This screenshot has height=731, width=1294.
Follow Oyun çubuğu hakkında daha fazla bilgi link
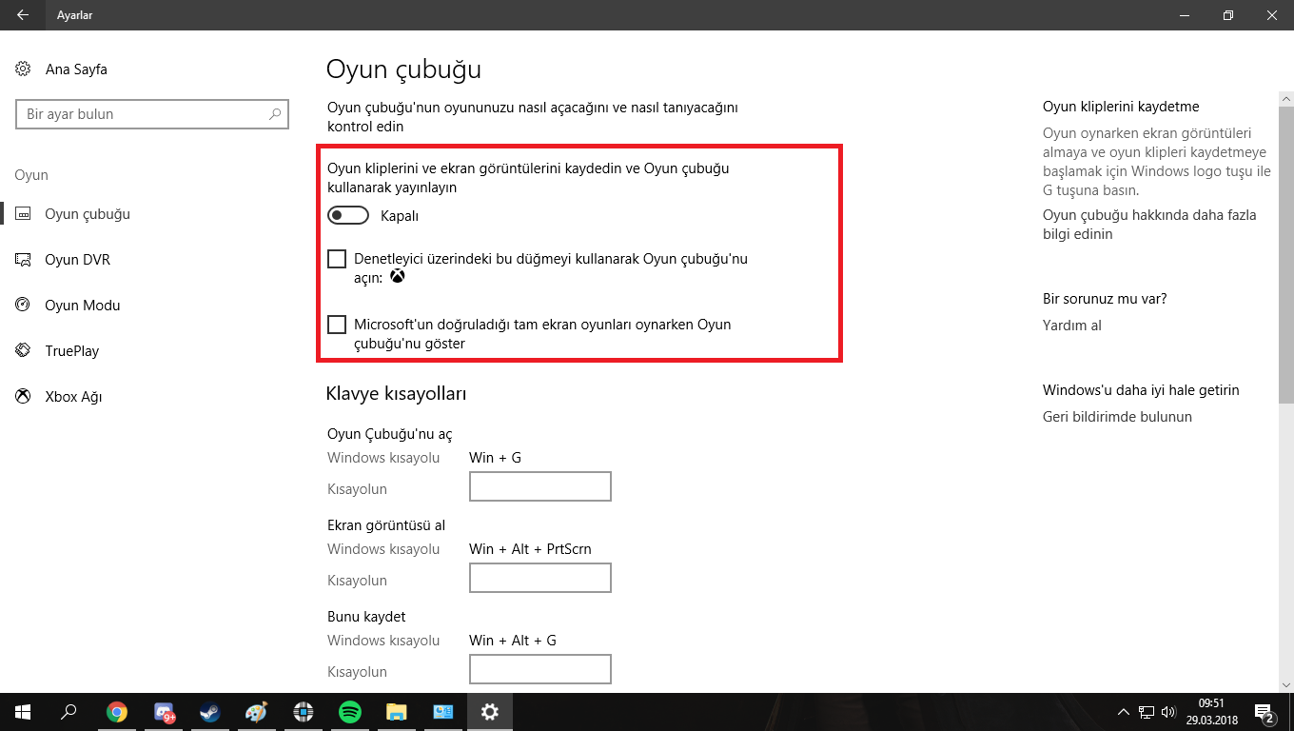1149,225
